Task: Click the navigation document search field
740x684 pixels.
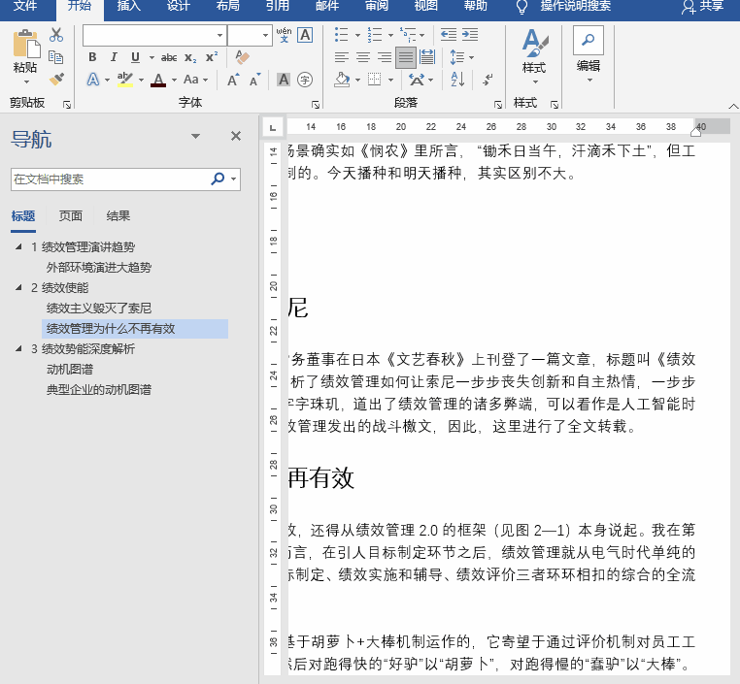Action: coord(109,179)
